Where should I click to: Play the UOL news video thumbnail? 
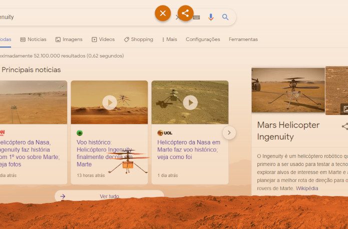[190, 102]
